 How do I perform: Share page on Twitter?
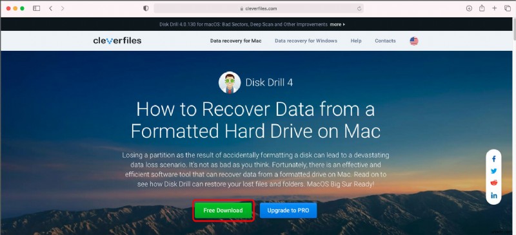click(494, 171)
